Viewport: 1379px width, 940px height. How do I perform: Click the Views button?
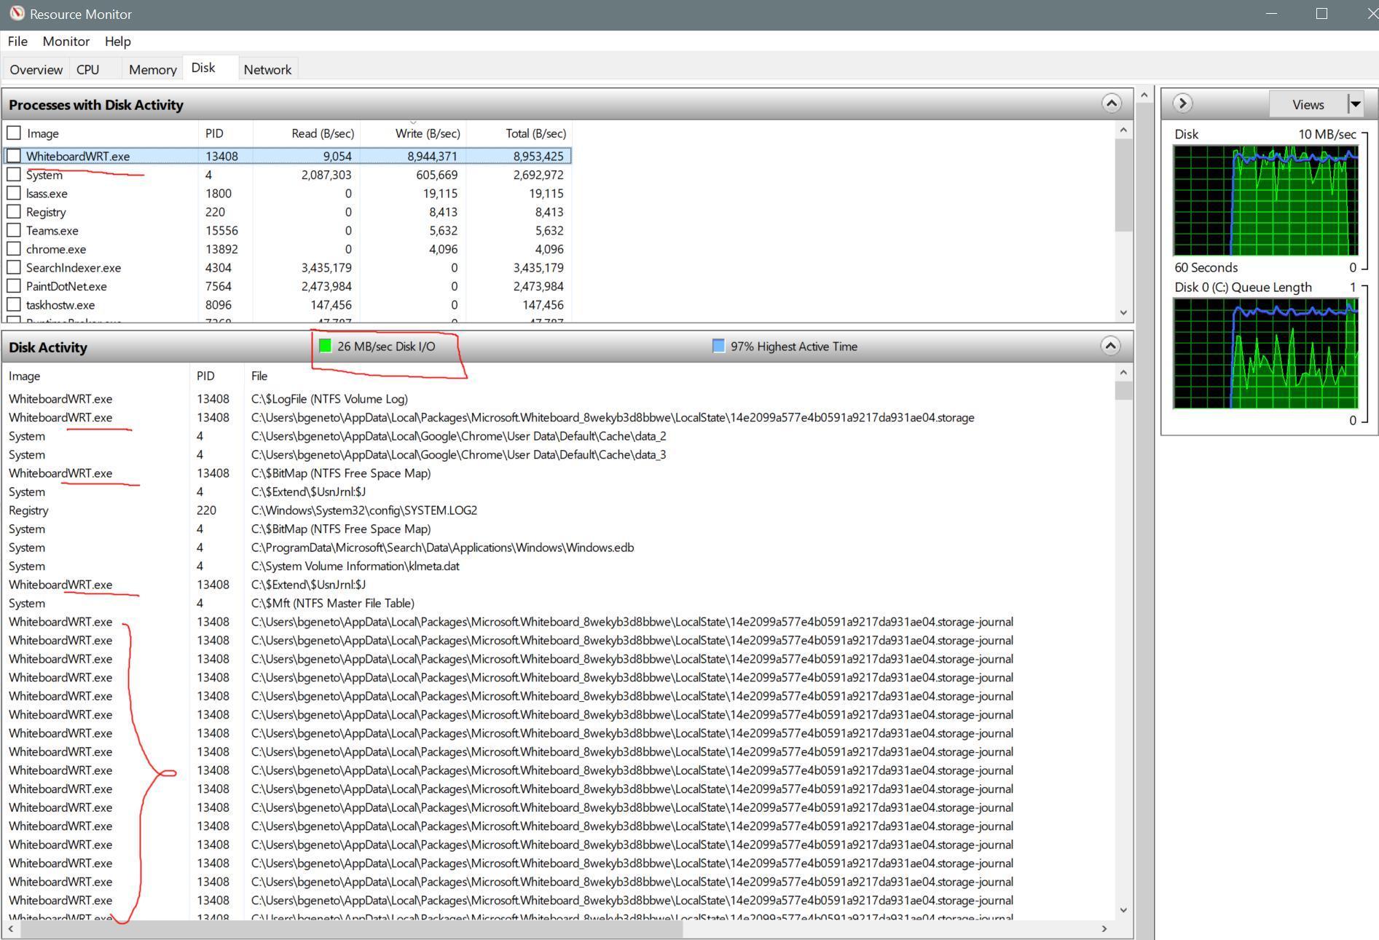point(1308,104)
